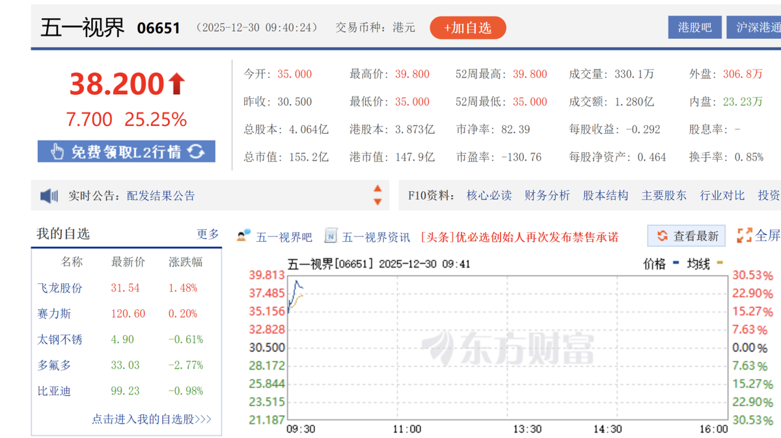Open 主要股东 F10 tab
Screen dimensions: 781x438
point(664,195)
